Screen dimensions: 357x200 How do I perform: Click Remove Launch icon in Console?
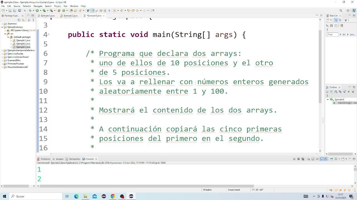(298, 159)
